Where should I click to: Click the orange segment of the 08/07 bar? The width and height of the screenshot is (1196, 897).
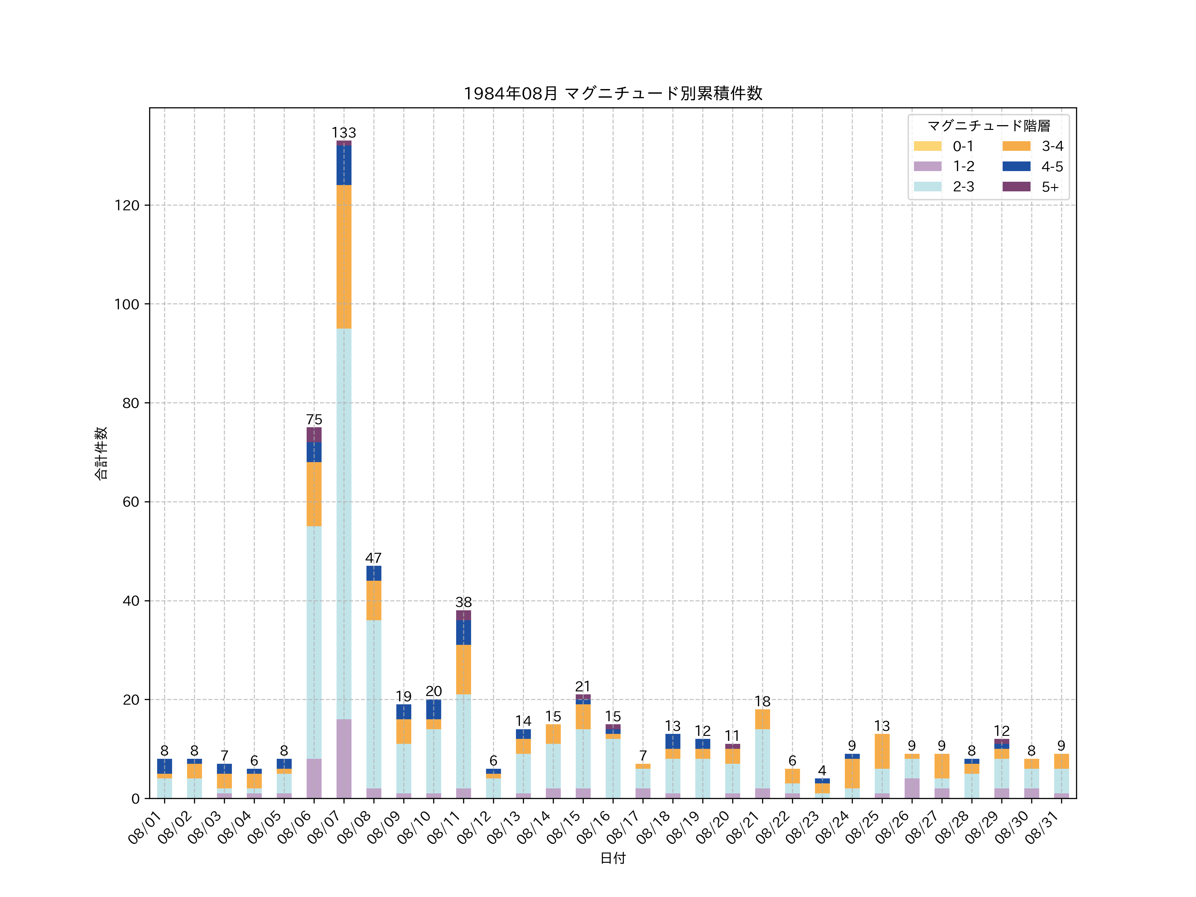344,257
